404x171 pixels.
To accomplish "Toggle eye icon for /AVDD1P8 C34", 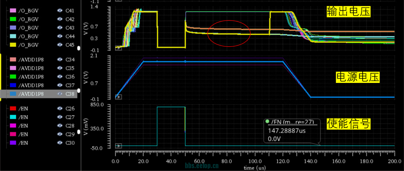I will tap(60, 59).
